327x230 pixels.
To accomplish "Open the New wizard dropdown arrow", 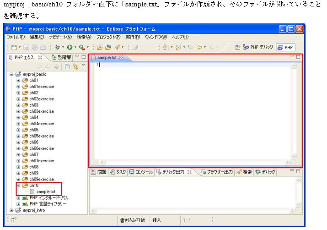I will (x=20, y=47).
